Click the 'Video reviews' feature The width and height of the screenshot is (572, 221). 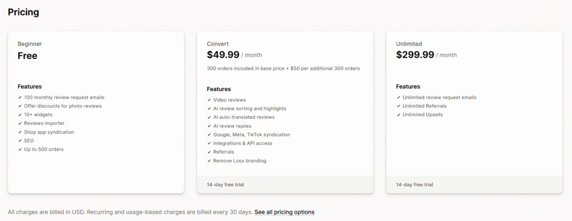(x=230, y=100)
